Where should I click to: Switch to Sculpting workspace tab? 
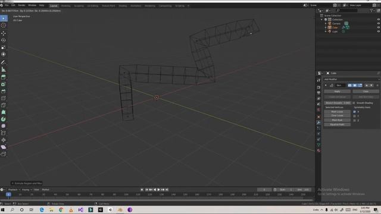click(x=79, y=5)
